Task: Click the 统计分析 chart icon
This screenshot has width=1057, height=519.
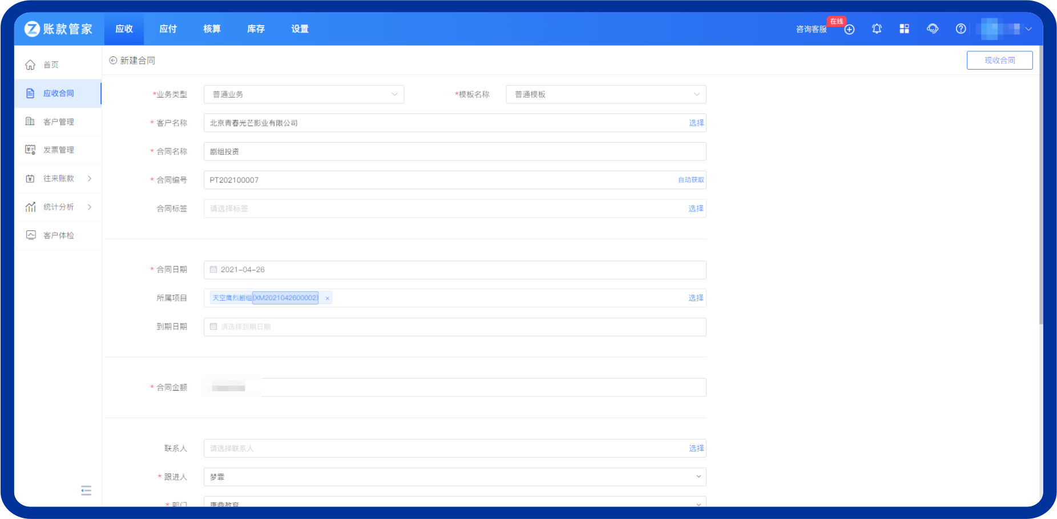Action: (30, 206)
